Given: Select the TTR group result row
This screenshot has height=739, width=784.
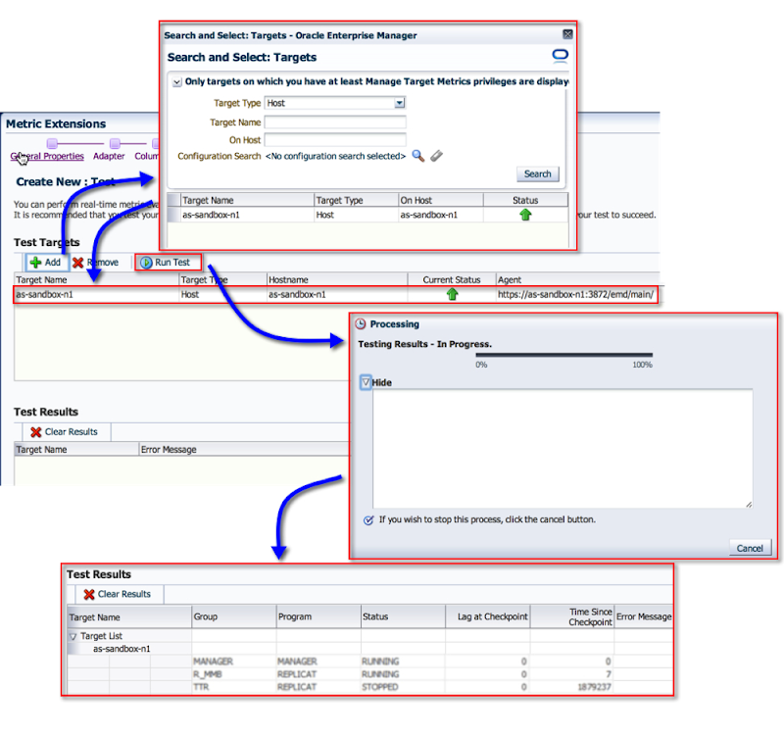Looking at the screenshot, I should [370, 687].
